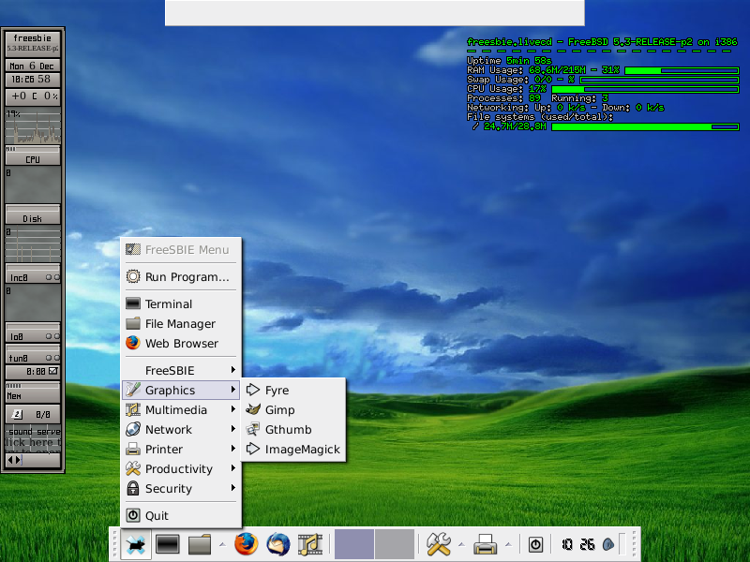
Task: Click the Mem meter in GKrellM
Action: (x=33, y=392)
